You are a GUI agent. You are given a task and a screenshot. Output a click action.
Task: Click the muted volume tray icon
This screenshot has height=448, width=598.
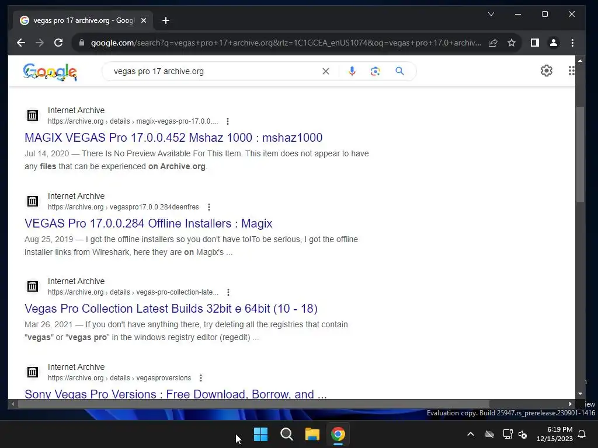pyautogui.click(x=523, y=434)
